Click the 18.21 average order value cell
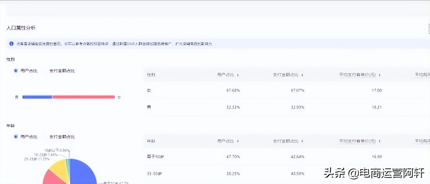This screenshot has height=184, width=430. pos(376,107)
